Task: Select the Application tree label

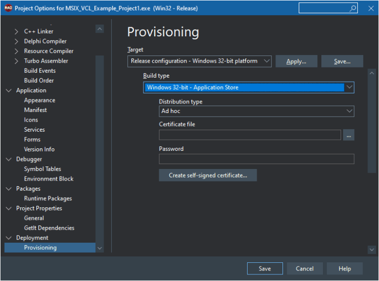Action: point(31,90)
